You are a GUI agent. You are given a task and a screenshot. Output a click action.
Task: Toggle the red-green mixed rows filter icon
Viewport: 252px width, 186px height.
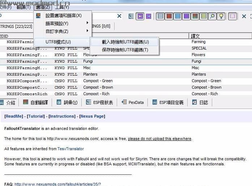click(x=195, y=16)
